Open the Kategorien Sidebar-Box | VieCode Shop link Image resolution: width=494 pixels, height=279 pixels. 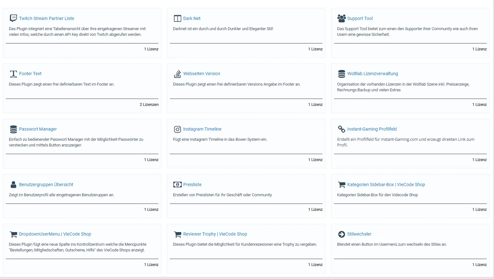coord(386,185)
